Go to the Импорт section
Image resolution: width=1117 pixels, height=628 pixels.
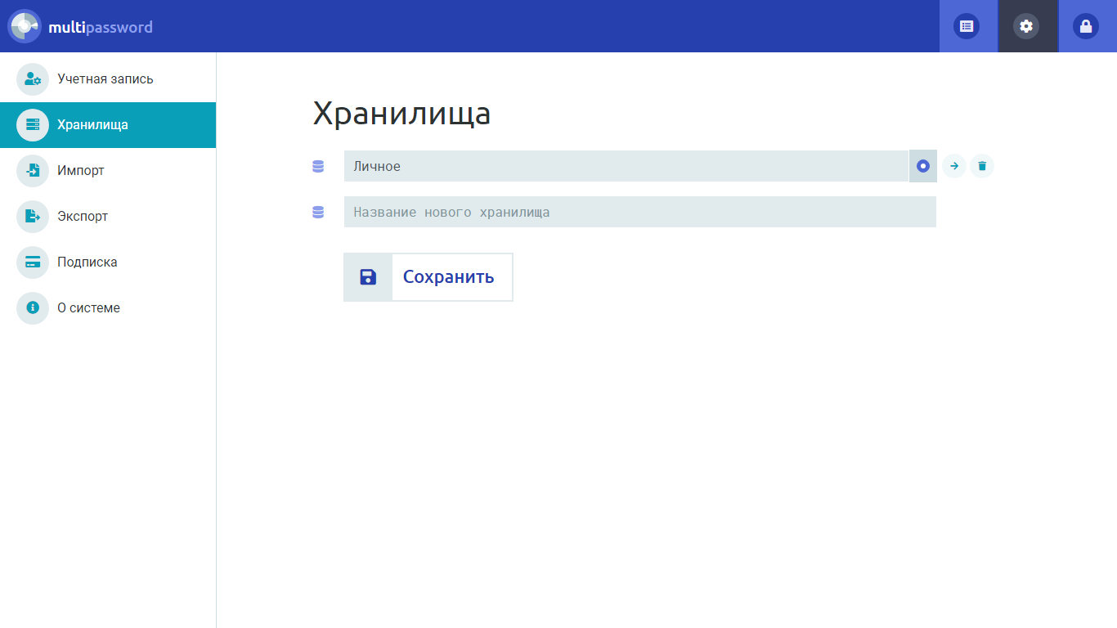pyautogui.click(x=108, y=171)
